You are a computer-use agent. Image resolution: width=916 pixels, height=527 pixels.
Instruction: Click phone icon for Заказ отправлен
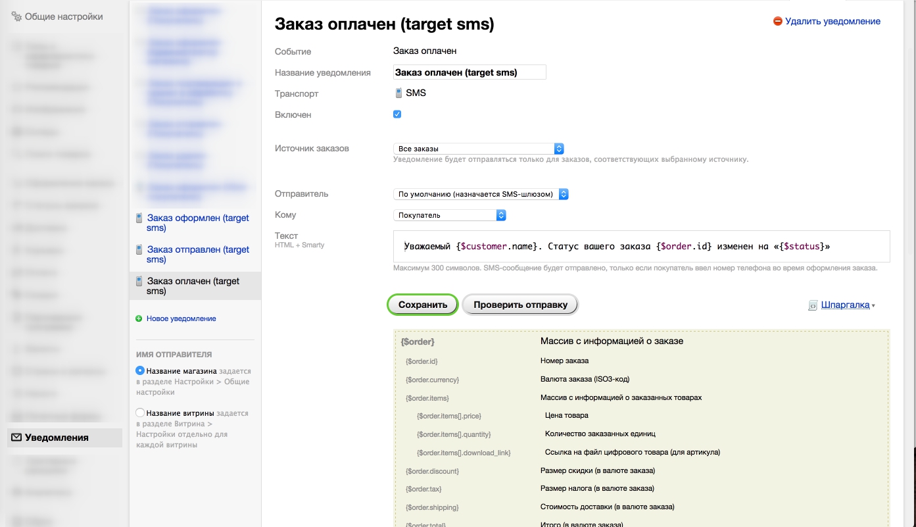coord(139,249)
